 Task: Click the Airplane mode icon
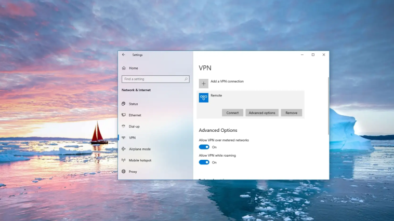124,149
